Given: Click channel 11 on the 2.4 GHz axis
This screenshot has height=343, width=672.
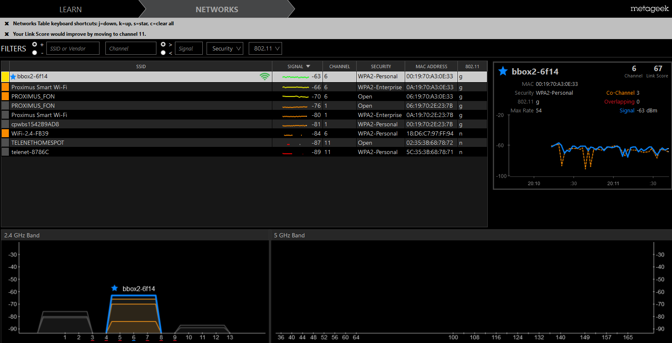Looking at the screenshot, I should [x=202, y=337].
